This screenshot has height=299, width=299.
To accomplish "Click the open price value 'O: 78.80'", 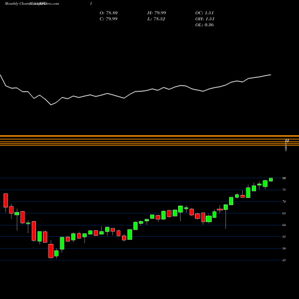I will pyautogui.click(x=109, y=13).
